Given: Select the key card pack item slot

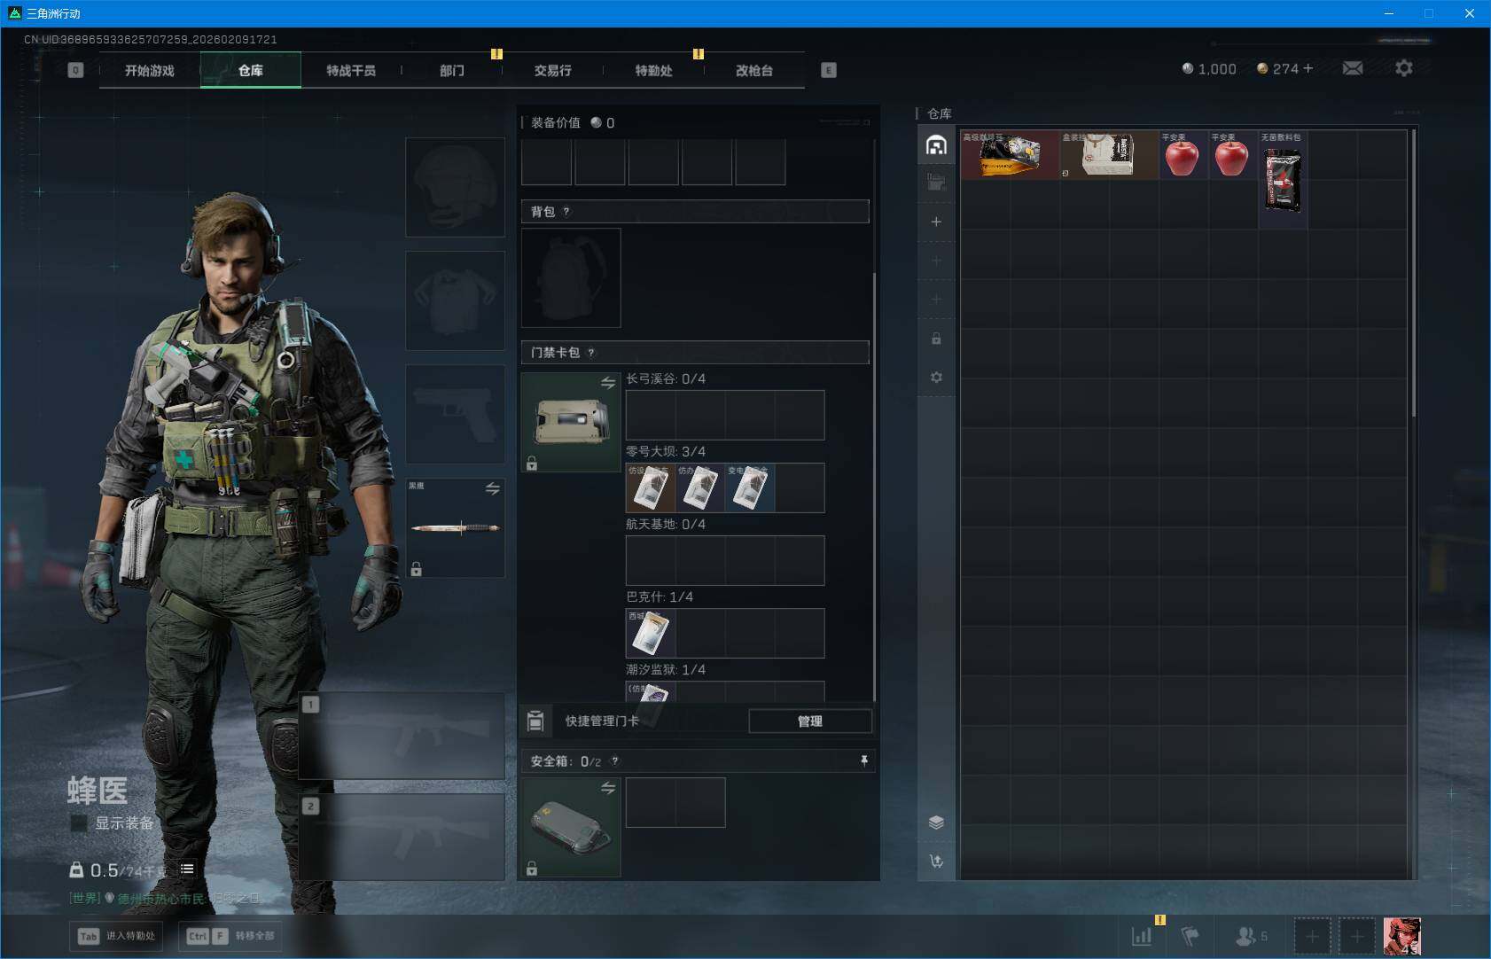Looking at the screenshot, I should (571, 422).
